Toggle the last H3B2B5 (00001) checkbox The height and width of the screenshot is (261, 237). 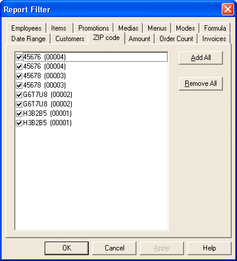(x=19, y=123)
